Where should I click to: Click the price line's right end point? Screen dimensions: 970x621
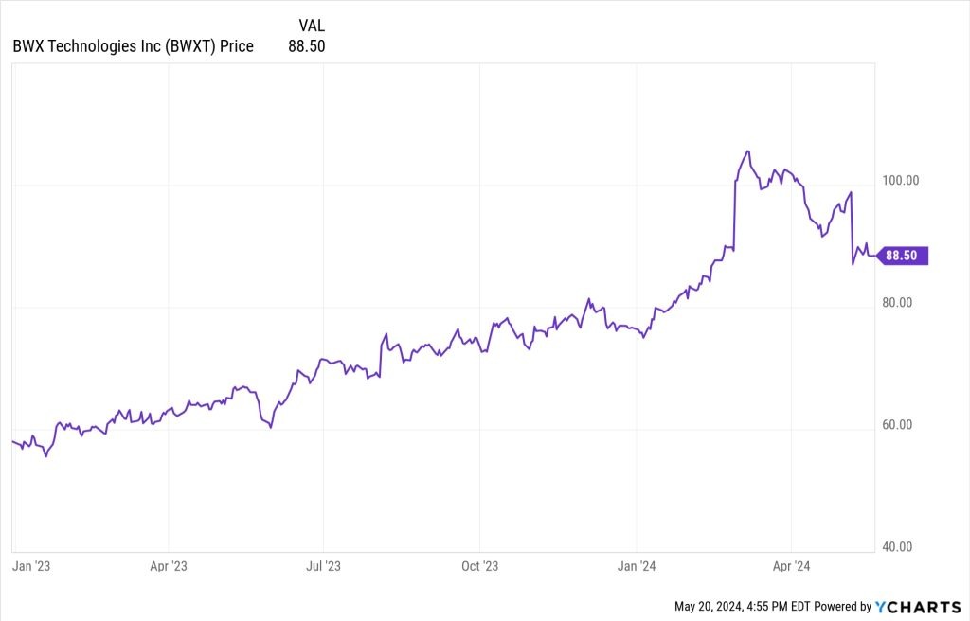(x=875, y=255)
